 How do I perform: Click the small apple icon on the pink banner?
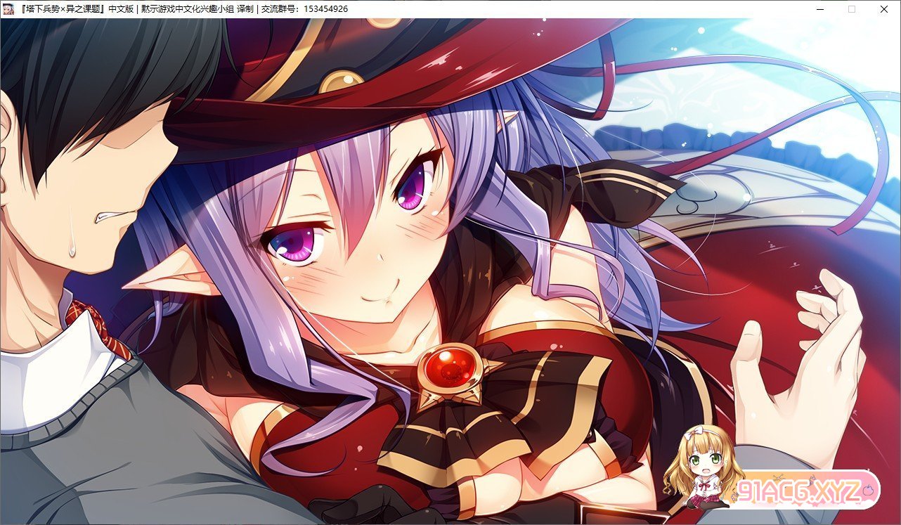tap(869, 486)
